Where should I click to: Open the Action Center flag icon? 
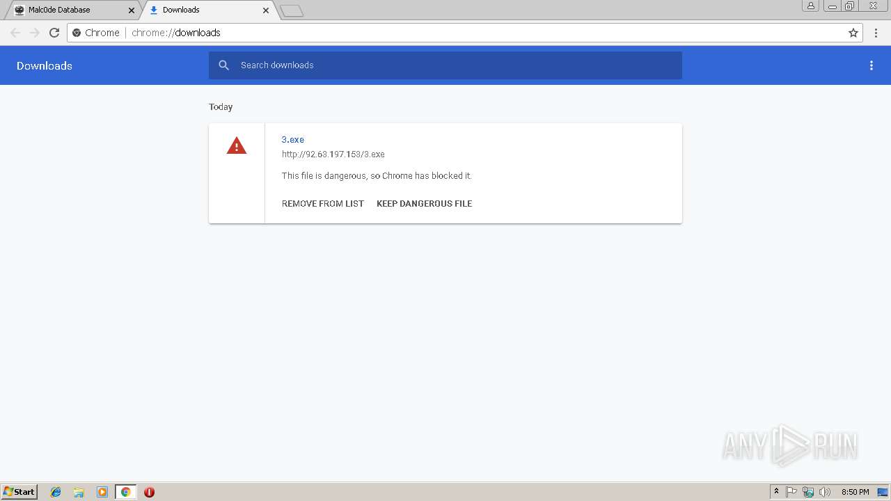pos(791,492)
